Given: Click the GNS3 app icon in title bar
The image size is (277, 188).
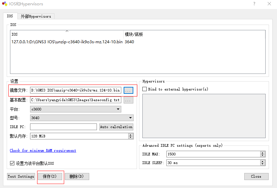Looking at the screenshot, I should pyautogui.click(x=5, y=4).
